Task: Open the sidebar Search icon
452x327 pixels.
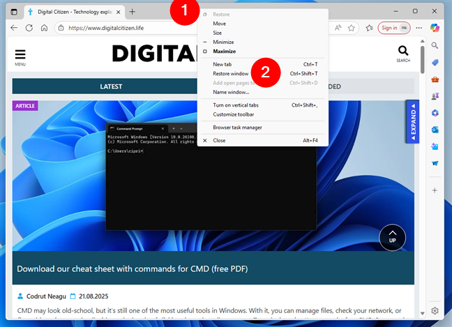Action: pyautogui.click(x=435, y=45)
